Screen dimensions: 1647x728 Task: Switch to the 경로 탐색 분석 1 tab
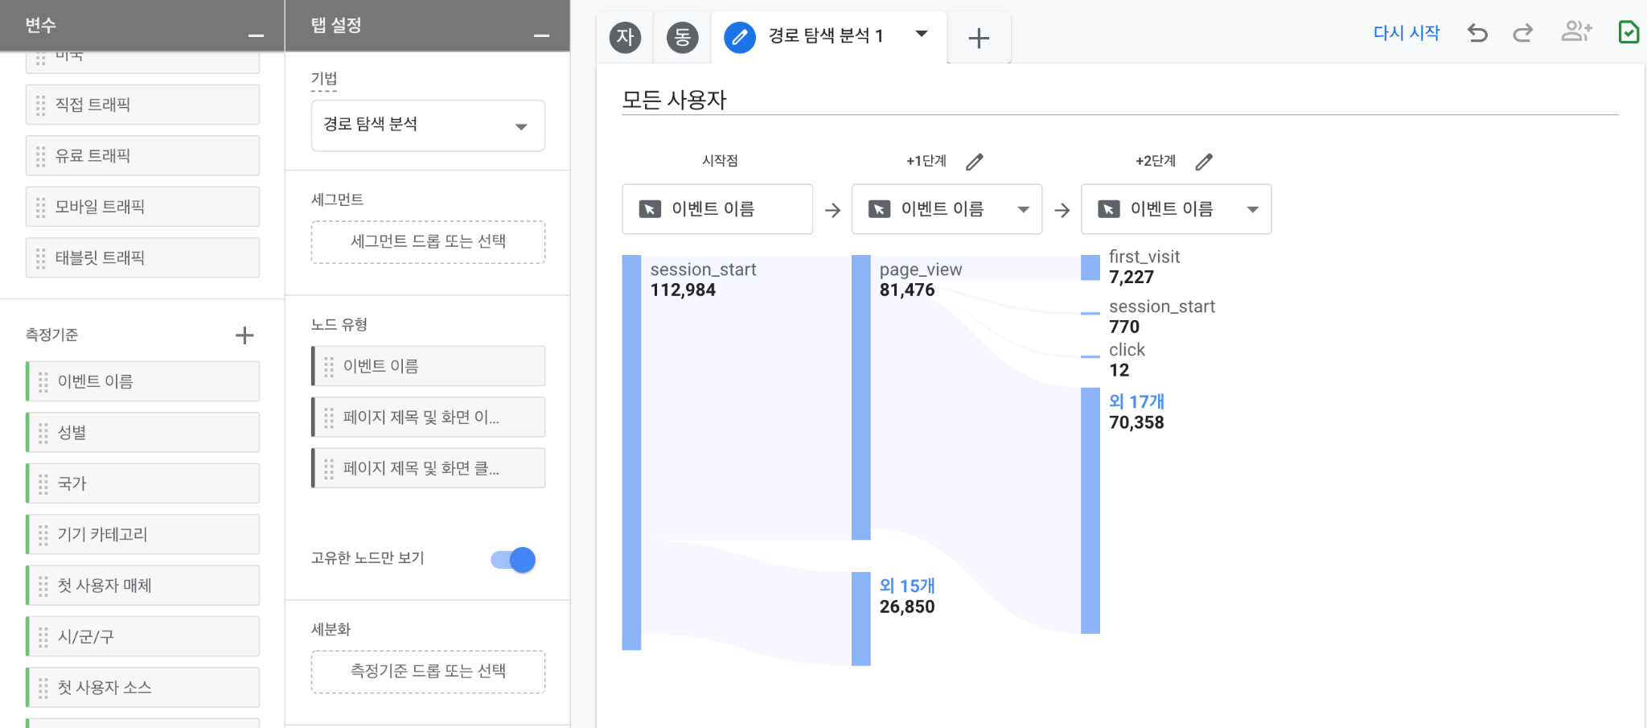(x=825, y=36)
